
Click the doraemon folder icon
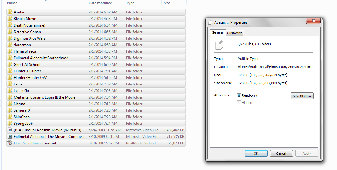point(10,45)
